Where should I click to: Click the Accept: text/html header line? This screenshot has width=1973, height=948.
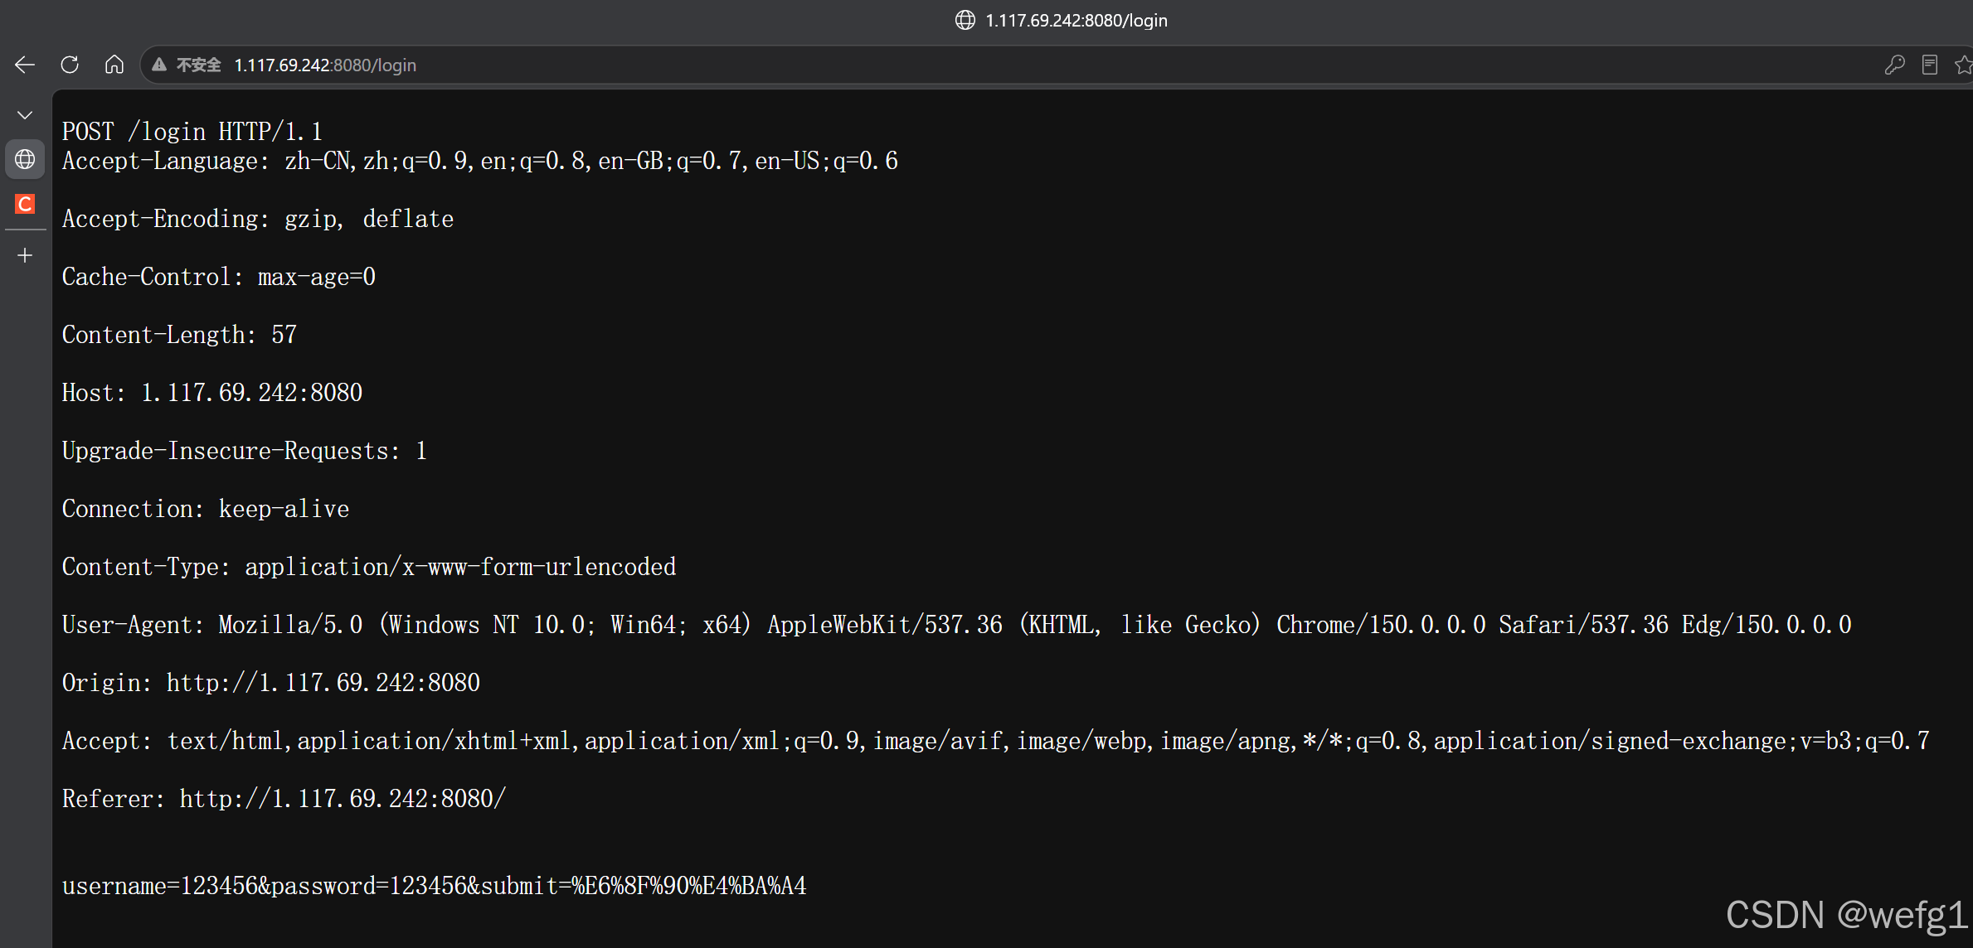click(x=996, y=741)
